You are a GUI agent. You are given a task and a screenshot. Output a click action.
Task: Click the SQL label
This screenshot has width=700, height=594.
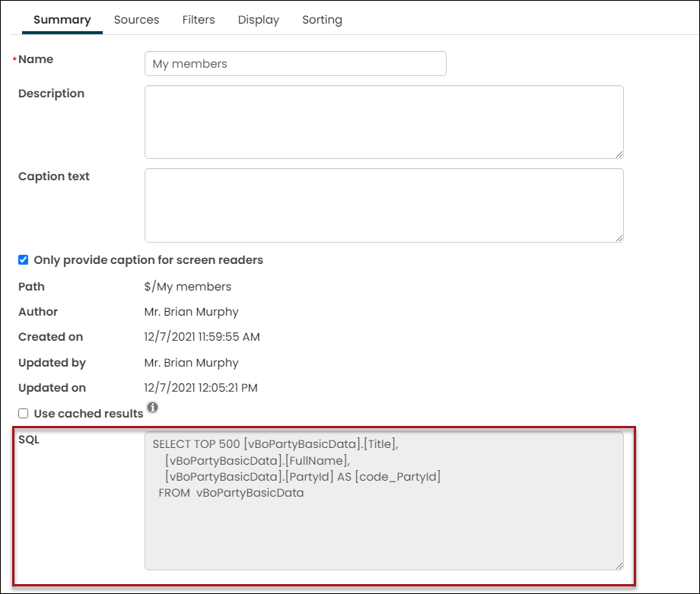(x=29, y=440)
